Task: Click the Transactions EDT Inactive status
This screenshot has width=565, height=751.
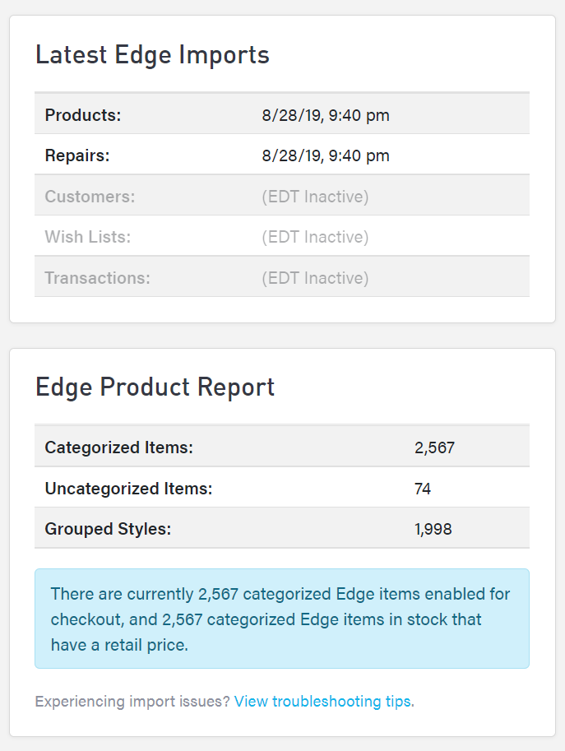Action: click(x=315, y=278)
